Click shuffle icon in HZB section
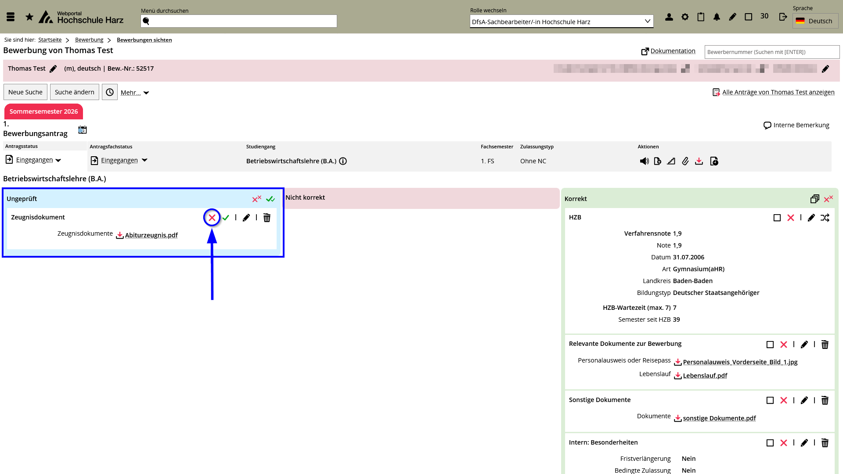 825,218
